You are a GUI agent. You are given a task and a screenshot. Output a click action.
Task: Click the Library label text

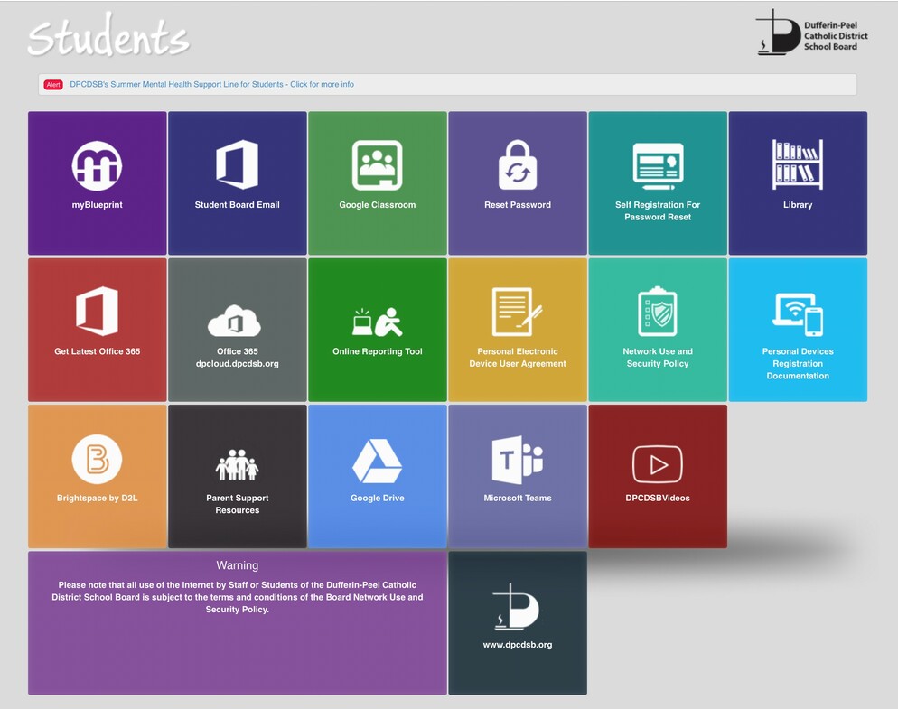click(797, 204)
